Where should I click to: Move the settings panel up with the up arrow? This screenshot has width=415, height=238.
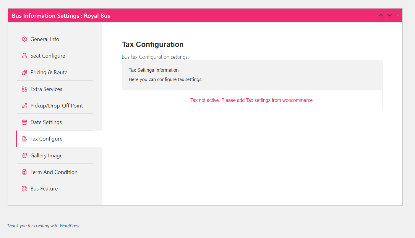click(381, 15)
